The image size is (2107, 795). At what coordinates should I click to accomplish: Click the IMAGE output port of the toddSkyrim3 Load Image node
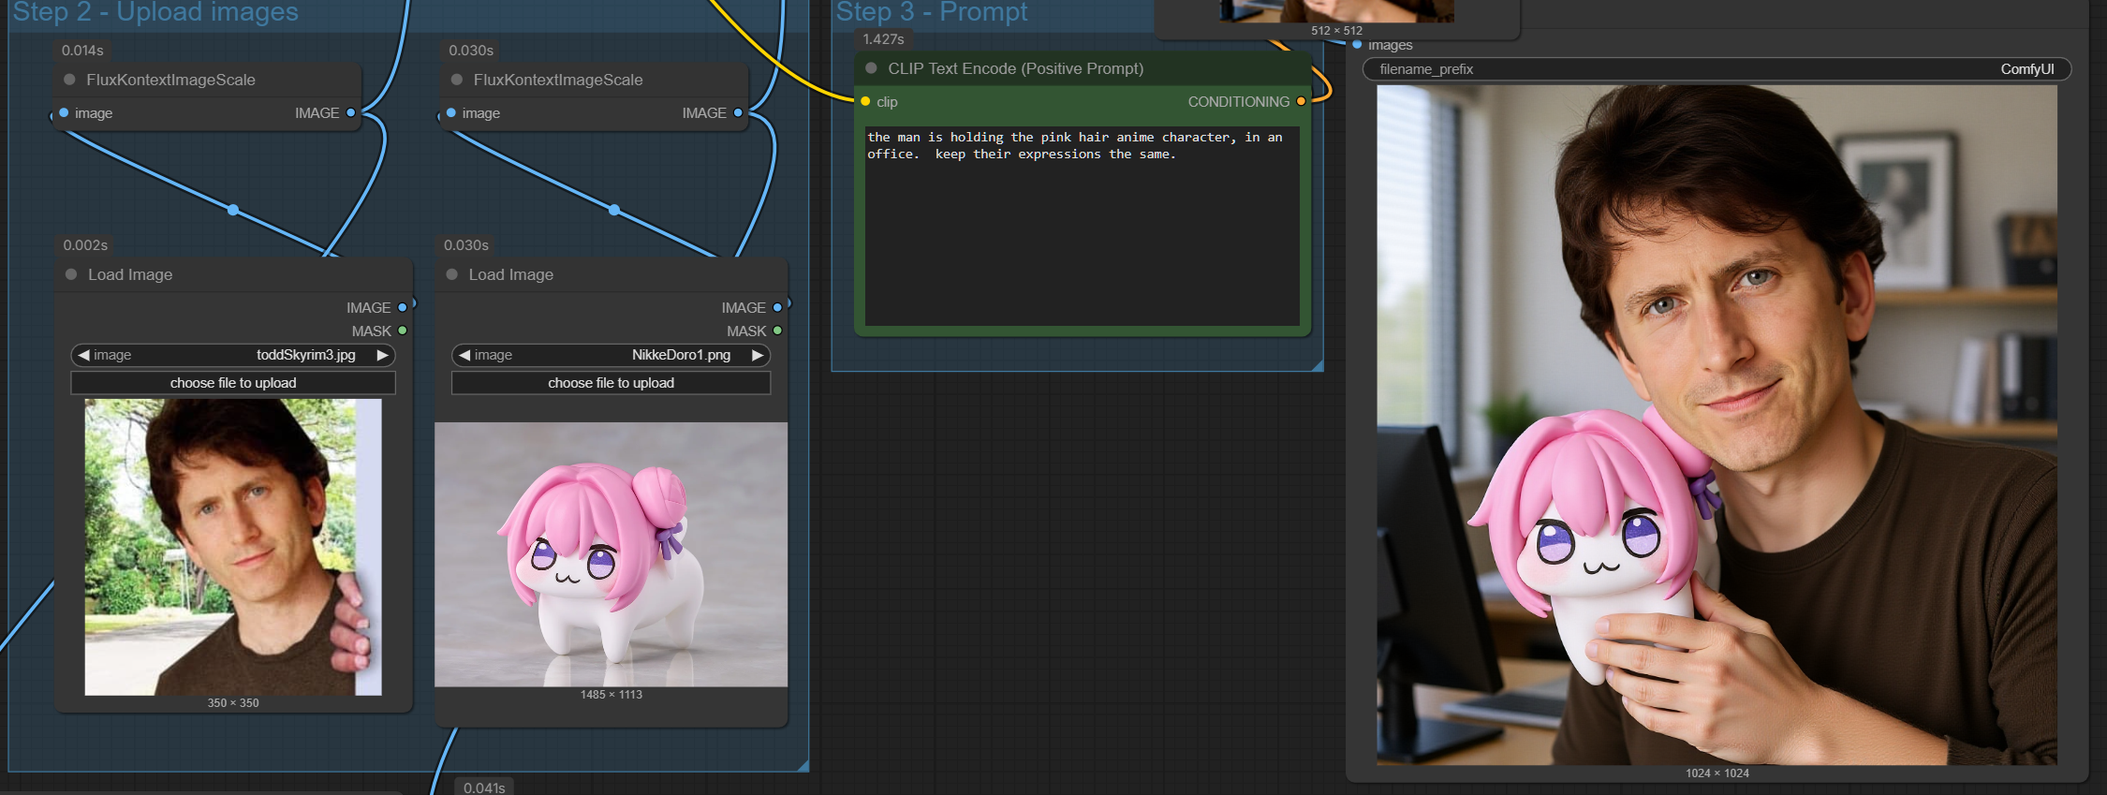click(403, 307)
